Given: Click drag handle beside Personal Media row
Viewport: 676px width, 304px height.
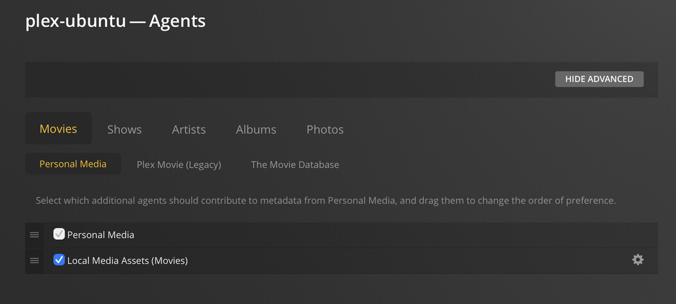Looking at the screenshot, I should (35, 235).
